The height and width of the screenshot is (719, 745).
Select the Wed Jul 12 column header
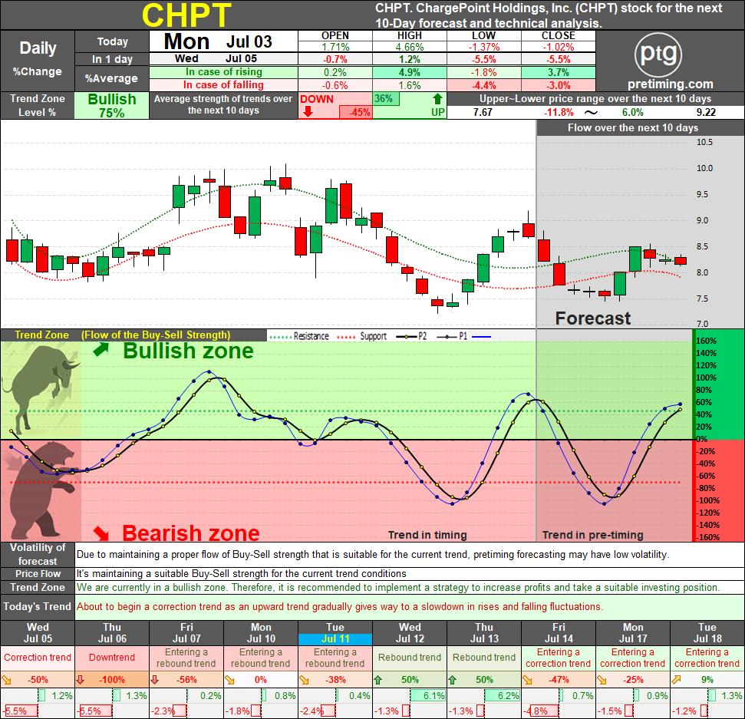pyautogui.click(x=410, y=633)
